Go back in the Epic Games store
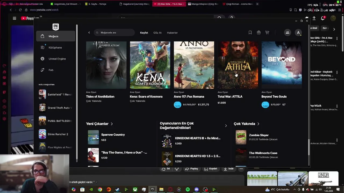 pyautogui.click(x=89, y=33)
